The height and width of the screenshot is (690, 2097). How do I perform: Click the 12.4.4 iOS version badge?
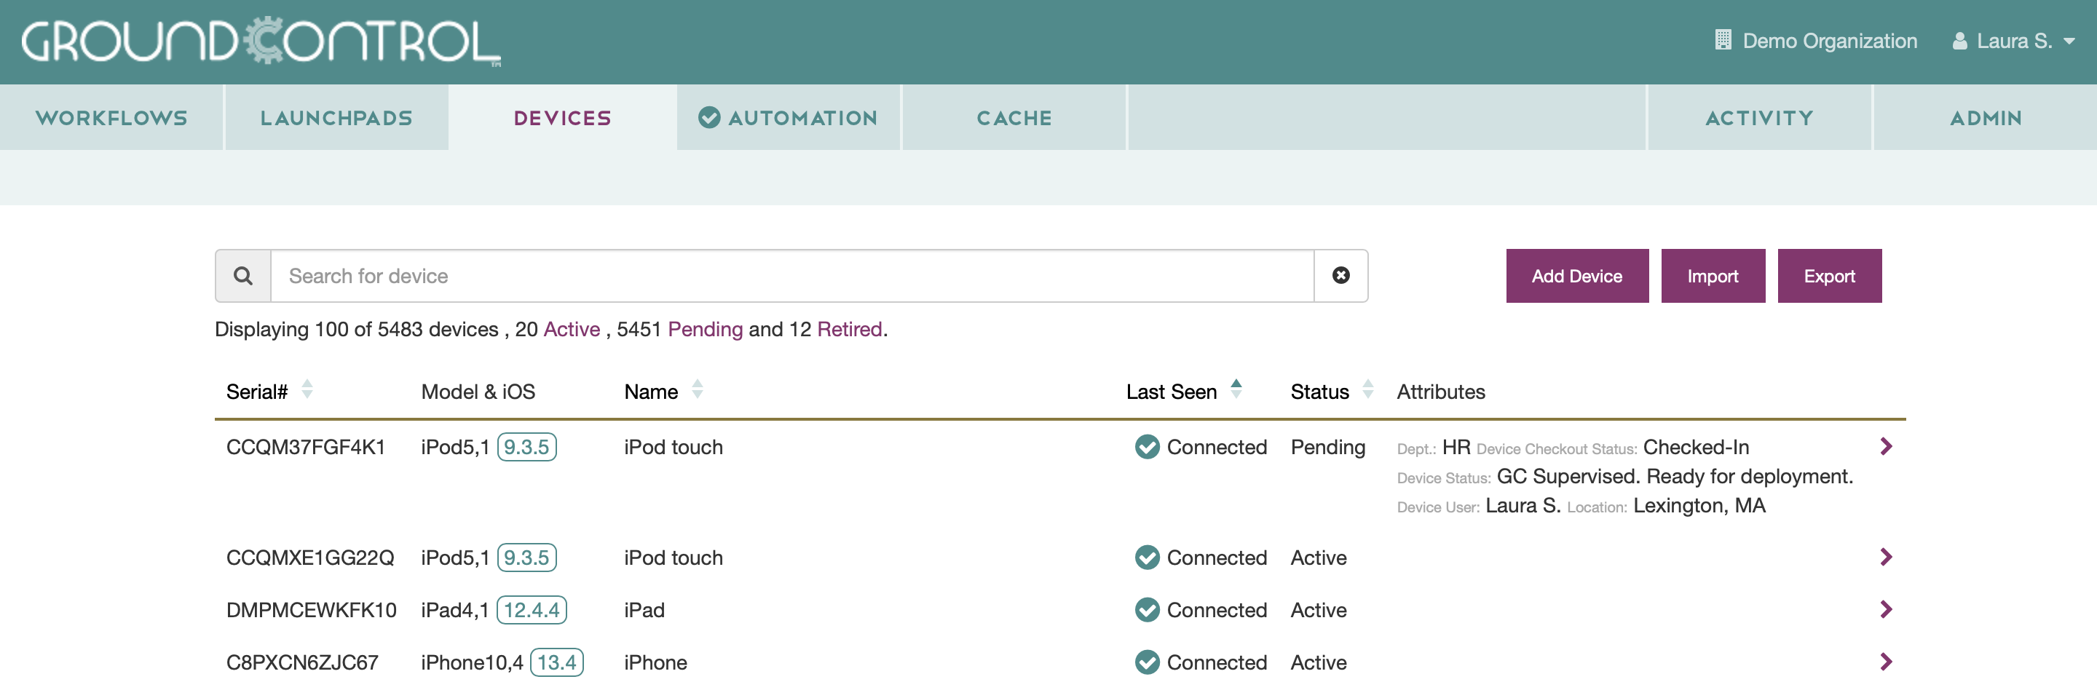tap(532, 609)
